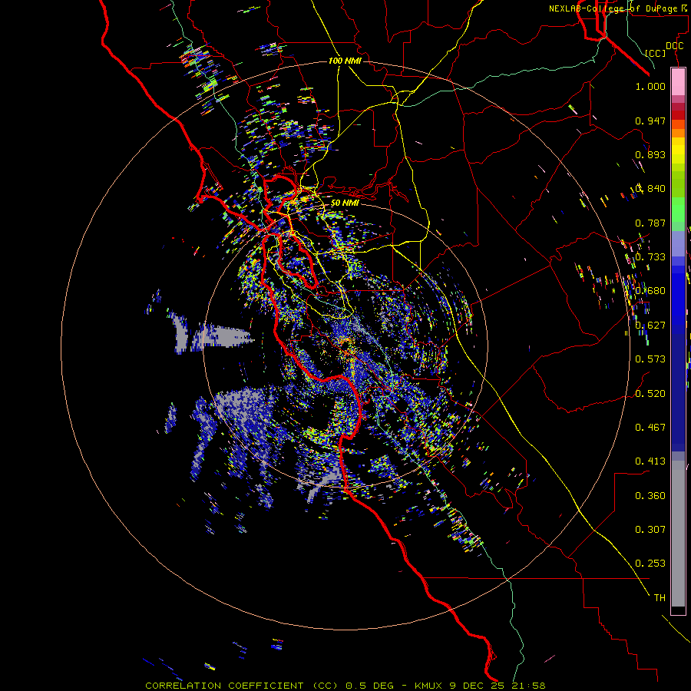Click the 0.5 DEG elevation text
691x691 pixels.
[369, 686]
